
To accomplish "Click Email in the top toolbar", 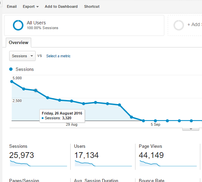I will (x=12, y=6).
